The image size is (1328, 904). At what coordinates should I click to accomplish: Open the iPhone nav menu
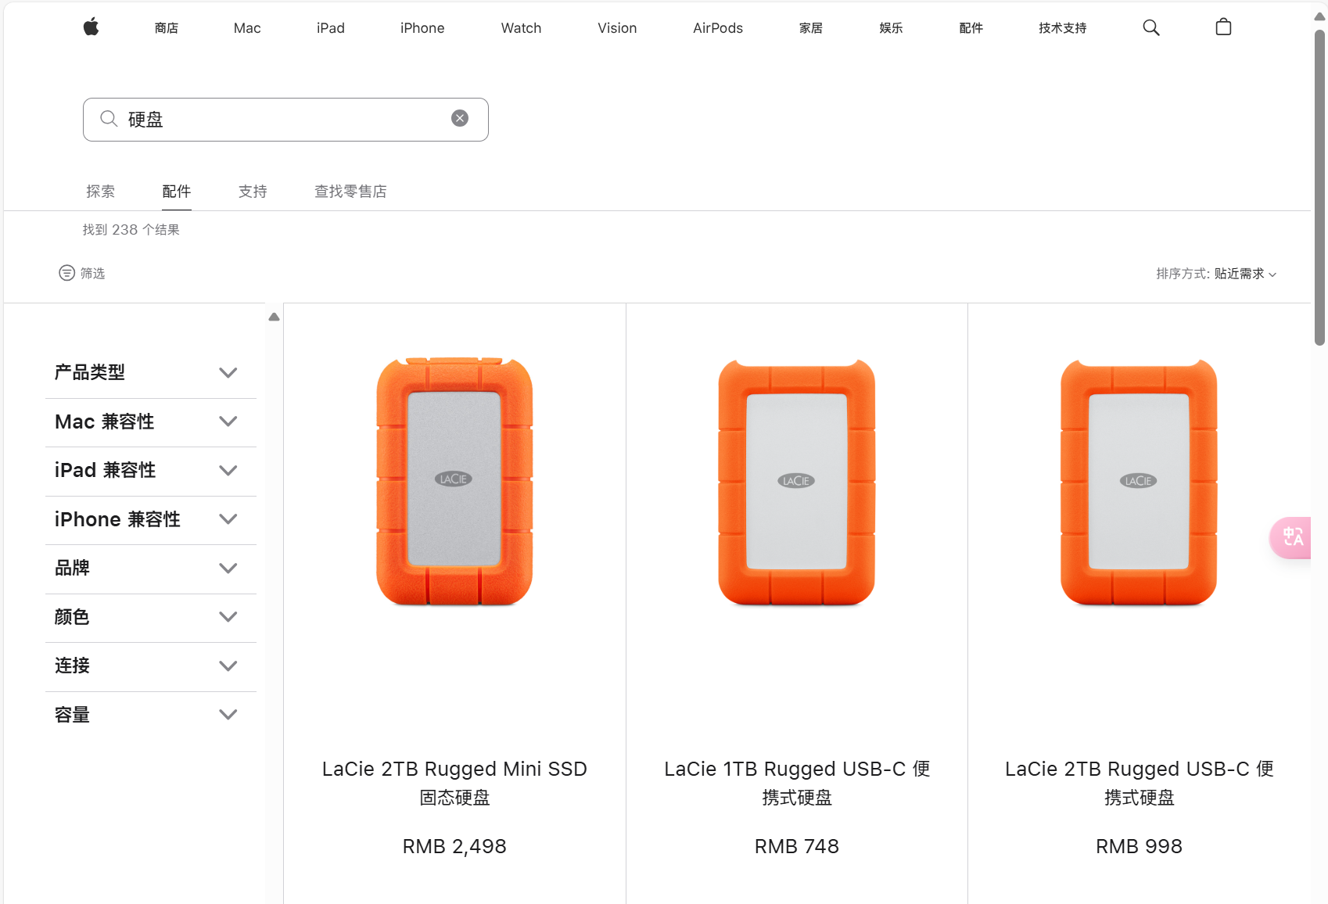[x=422, y=28]
